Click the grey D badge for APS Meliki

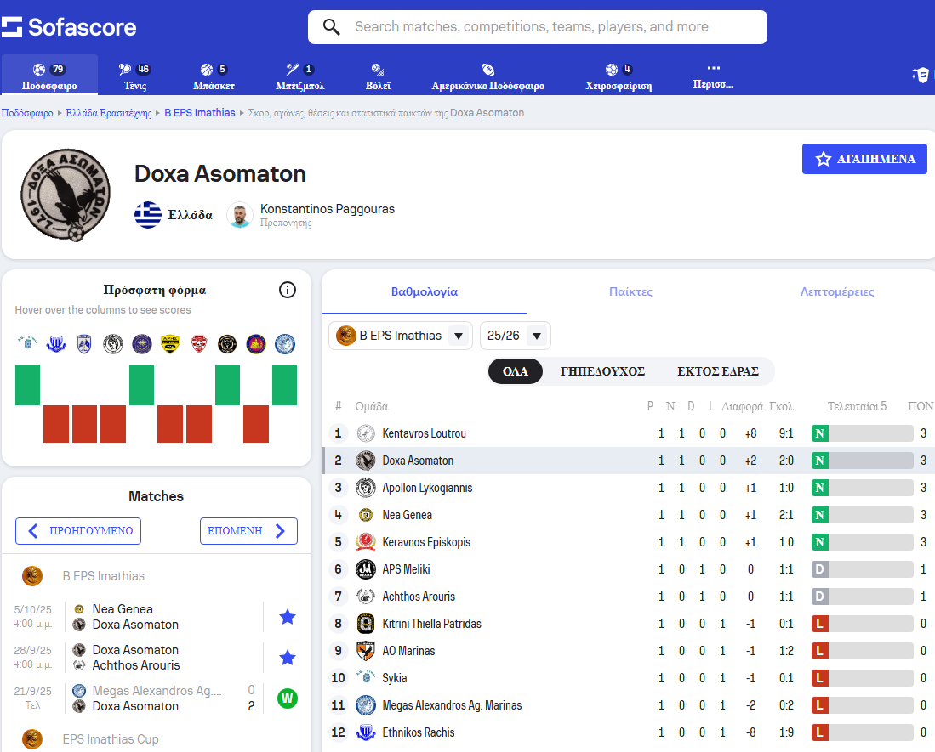click(820, 569)
